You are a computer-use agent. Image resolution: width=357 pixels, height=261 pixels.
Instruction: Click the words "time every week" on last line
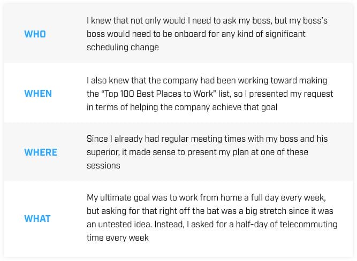pyautogui.click(x=118, y=237)
